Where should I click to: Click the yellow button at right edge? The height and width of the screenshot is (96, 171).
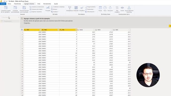click(x=170, y=26)
